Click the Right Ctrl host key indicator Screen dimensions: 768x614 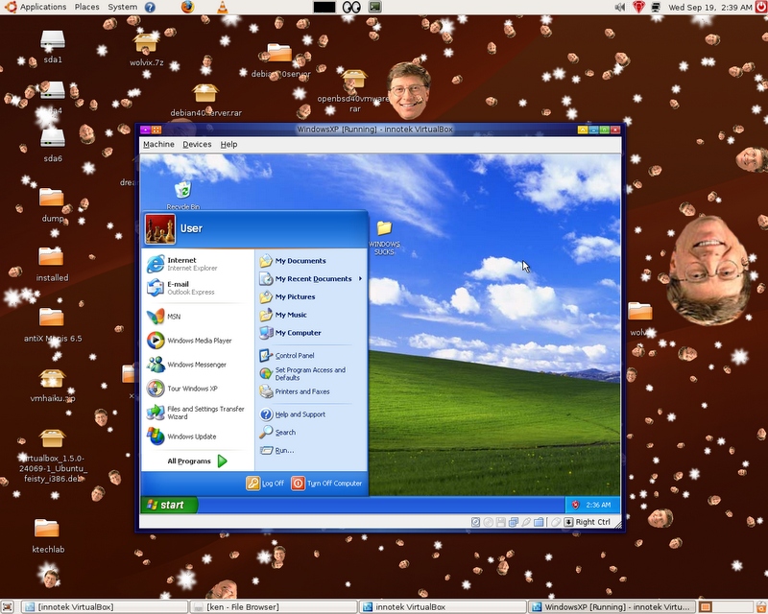point(588,522)
